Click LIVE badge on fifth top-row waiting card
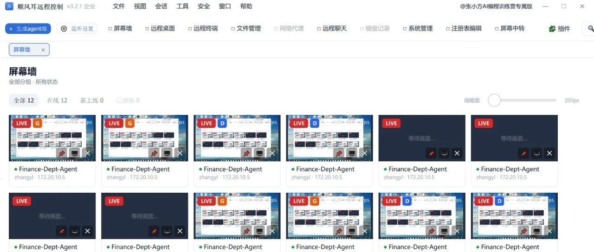 tap(391, 123)
